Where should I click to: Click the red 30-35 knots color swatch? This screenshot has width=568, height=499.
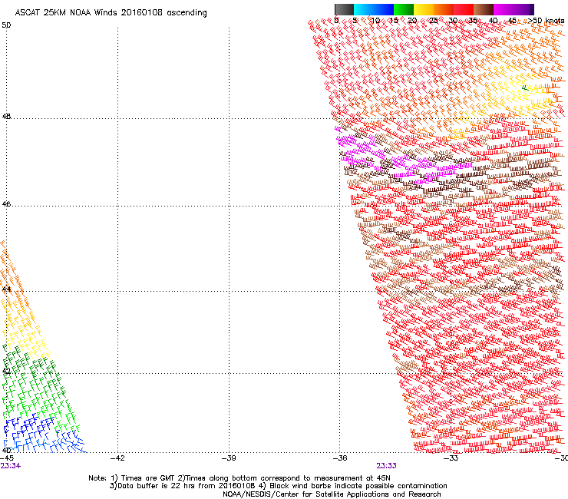pos(464,9)
